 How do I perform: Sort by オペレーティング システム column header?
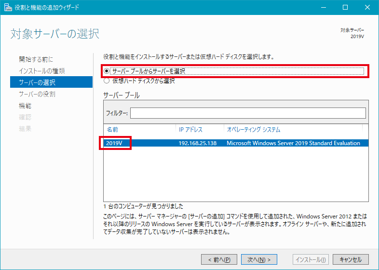pyautogui.click(x=254, y=130)
